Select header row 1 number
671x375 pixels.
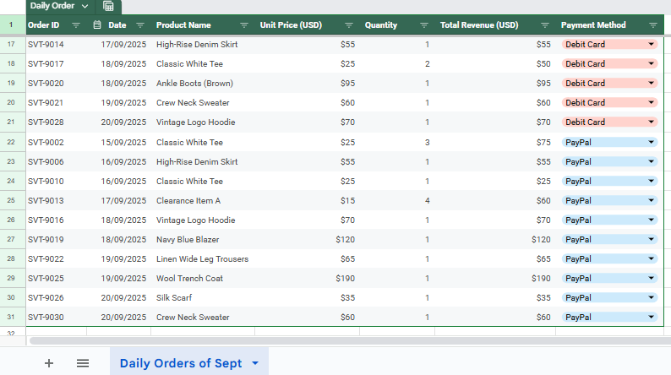click(x=11, y=24)
